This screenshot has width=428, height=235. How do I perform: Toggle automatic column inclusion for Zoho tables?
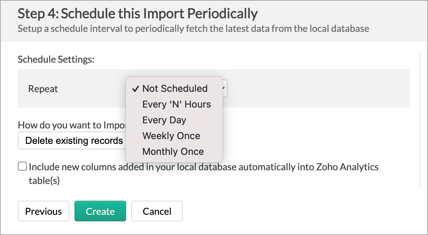(x=22, y=166)
